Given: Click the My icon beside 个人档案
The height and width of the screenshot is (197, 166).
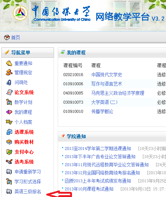Looking at the screenshot, I should click(9, 122).
